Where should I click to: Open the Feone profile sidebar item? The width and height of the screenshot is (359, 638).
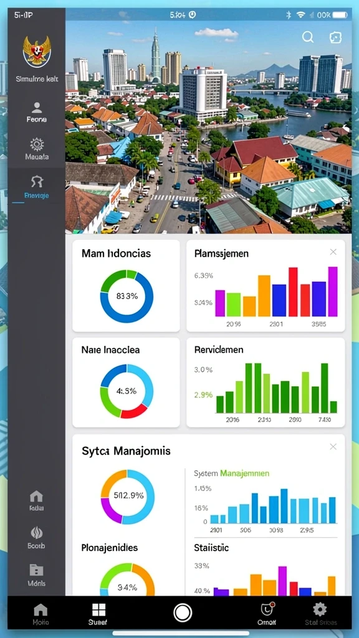(37, 112)
